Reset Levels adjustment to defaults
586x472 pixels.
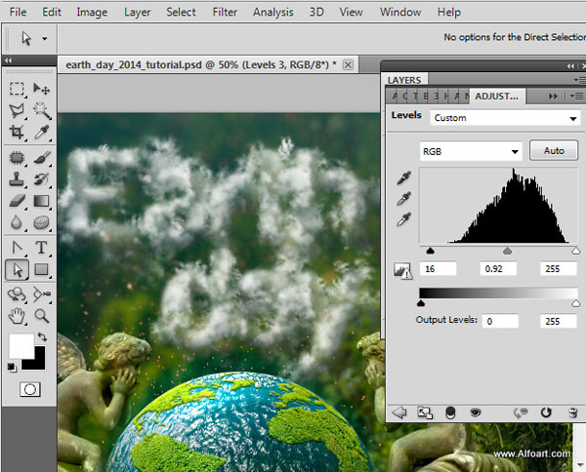tap(546, 413)
